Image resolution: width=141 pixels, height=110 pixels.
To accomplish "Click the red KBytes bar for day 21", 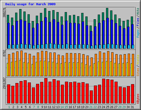I will [91, 97].
